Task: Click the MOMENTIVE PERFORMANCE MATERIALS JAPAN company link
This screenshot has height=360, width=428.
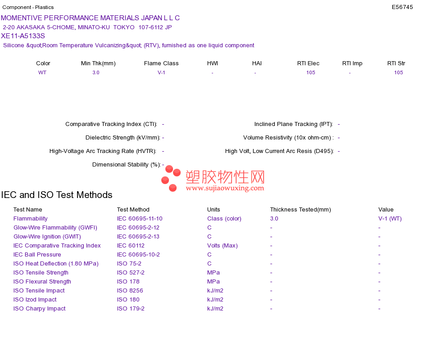Action: tap(90, 18)
